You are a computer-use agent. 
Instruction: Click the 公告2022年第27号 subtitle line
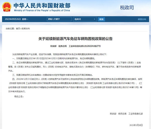point(75,46)
